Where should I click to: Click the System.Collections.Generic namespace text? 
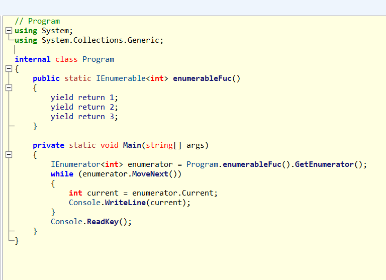100,40
